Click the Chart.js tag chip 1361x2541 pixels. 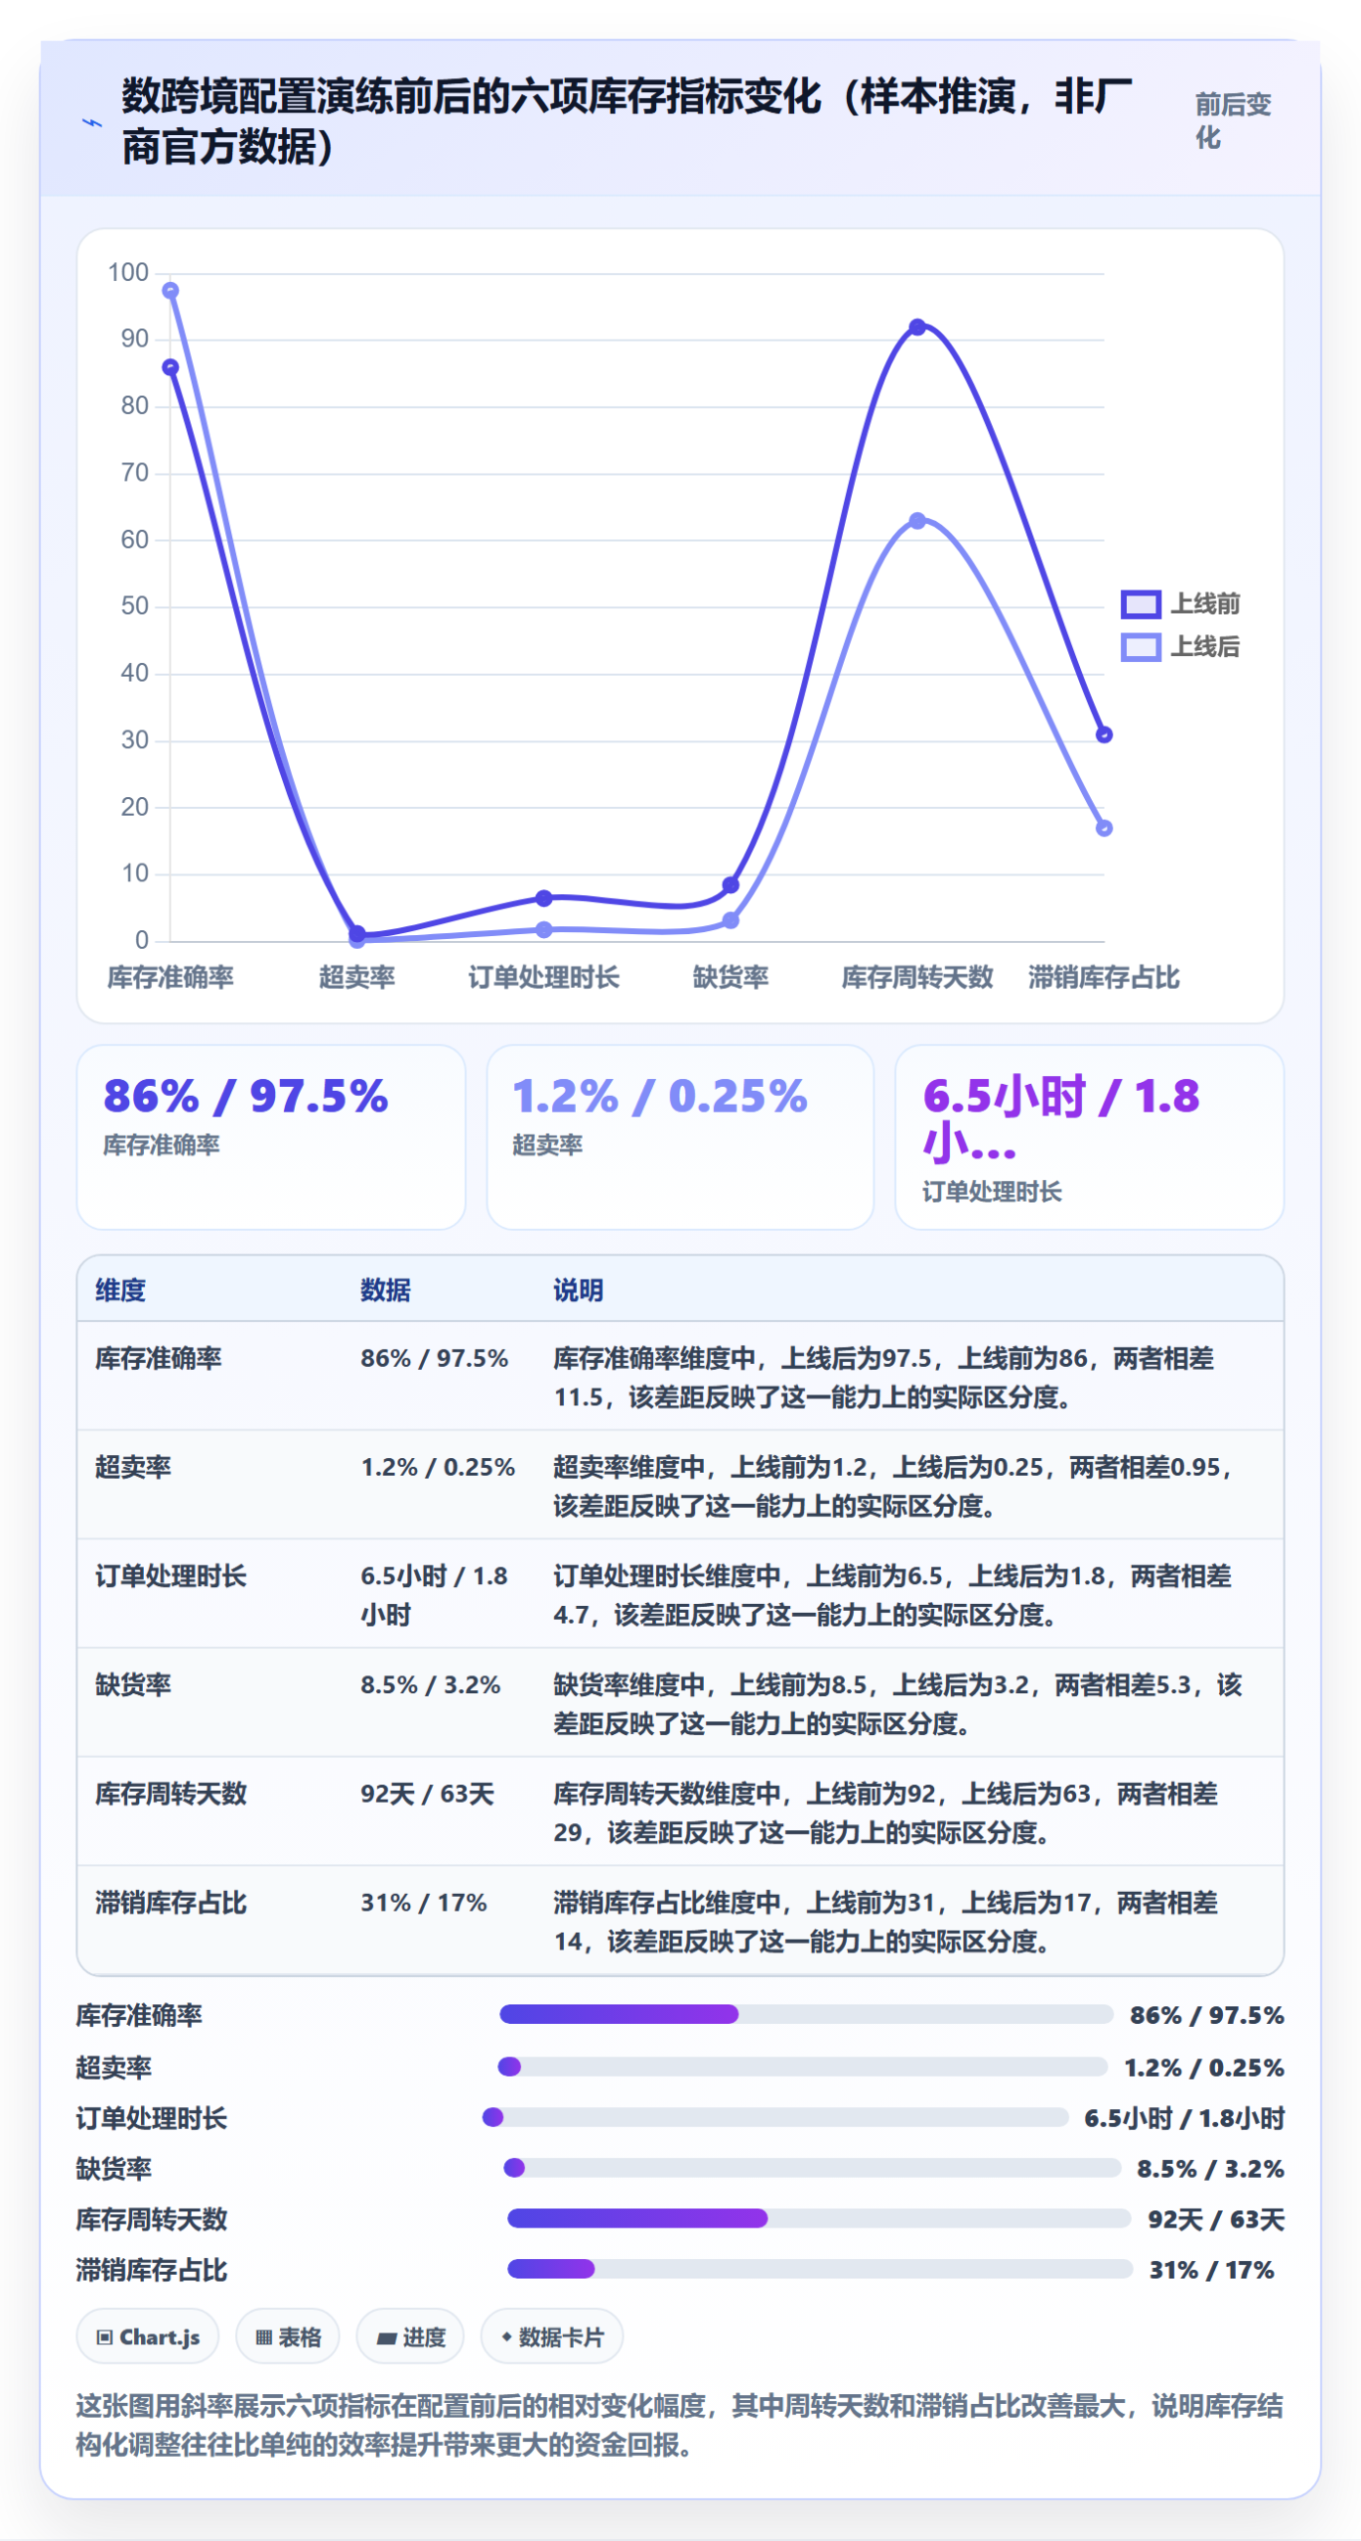(148, 2337)
